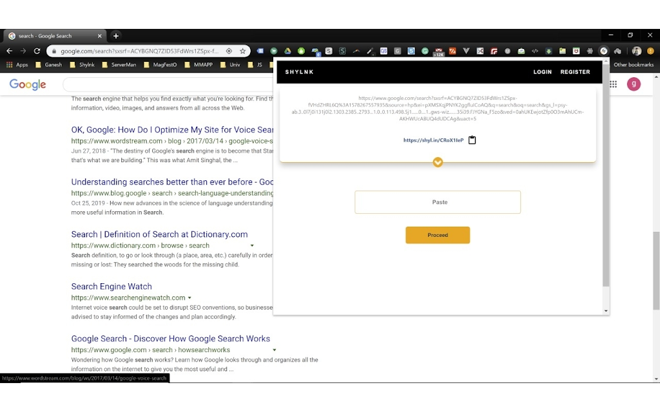Image resolution: width=660 pixels, height=412 pixels.
Task: Open Google Search - Discover How Google Search Works
Action: [170, 339]
